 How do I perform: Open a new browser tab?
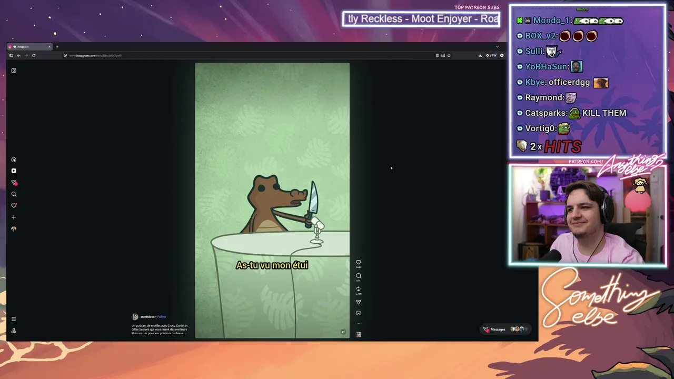coord(57,47)
